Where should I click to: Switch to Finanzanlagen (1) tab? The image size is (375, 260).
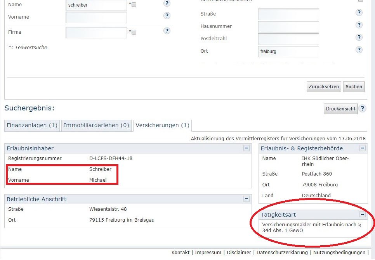(x=32, y=125)
